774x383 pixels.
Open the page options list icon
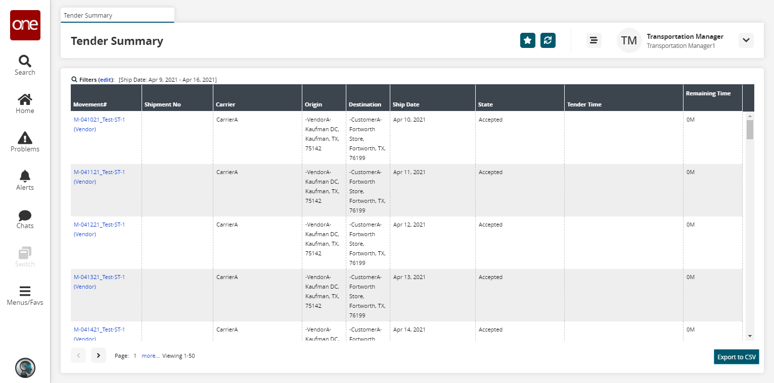point(594,40)
